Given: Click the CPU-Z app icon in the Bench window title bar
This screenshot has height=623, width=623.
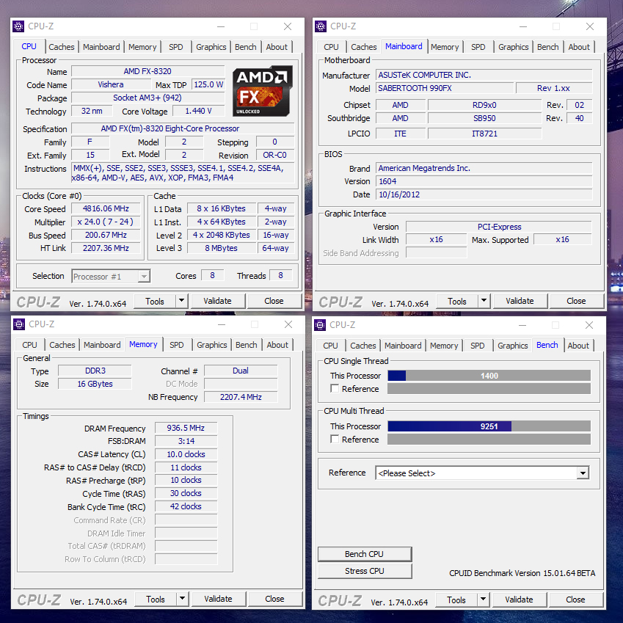Looking at the screenshot, I should (320, 325).
